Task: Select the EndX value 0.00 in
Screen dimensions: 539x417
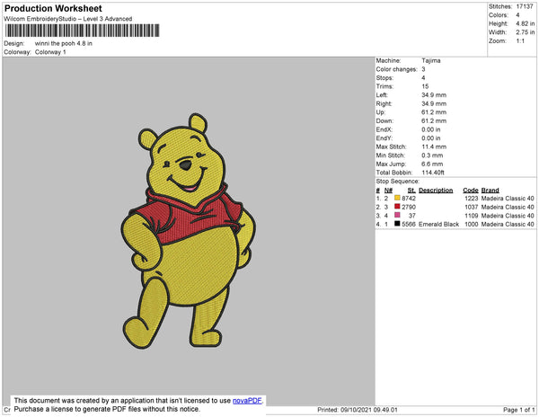Action: tap(431, 129)
